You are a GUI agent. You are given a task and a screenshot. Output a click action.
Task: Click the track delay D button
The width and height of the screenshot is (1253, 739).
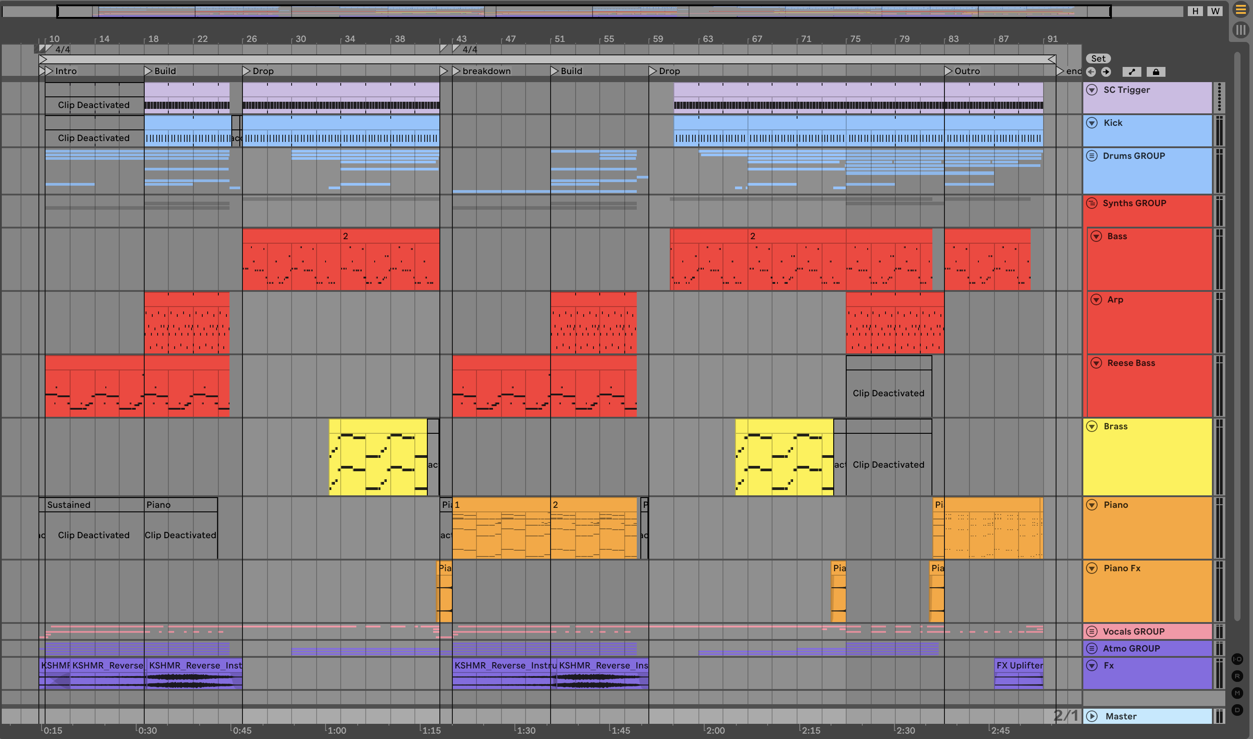1237,710
